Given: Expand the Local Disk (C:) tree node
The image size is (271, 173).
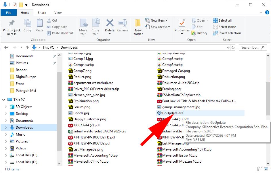Looking at the screenshot, I should click(6, 155).
